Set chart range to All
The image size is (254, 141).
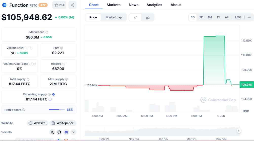coord(227,17)
